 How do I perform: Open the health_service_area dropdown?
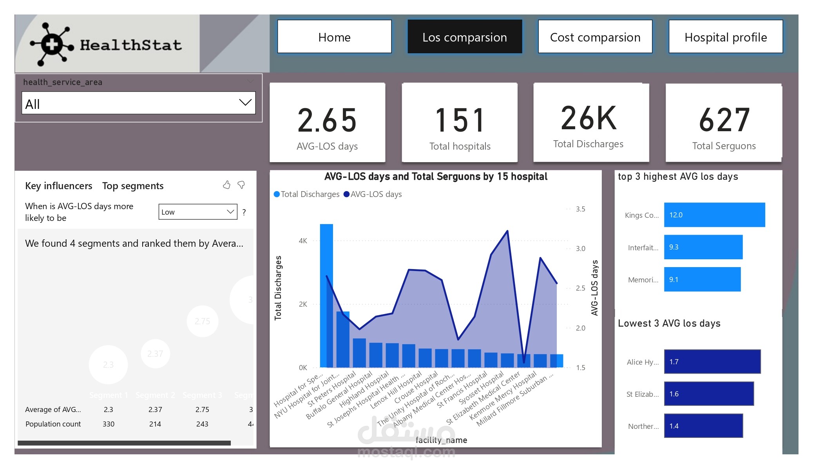138,103
